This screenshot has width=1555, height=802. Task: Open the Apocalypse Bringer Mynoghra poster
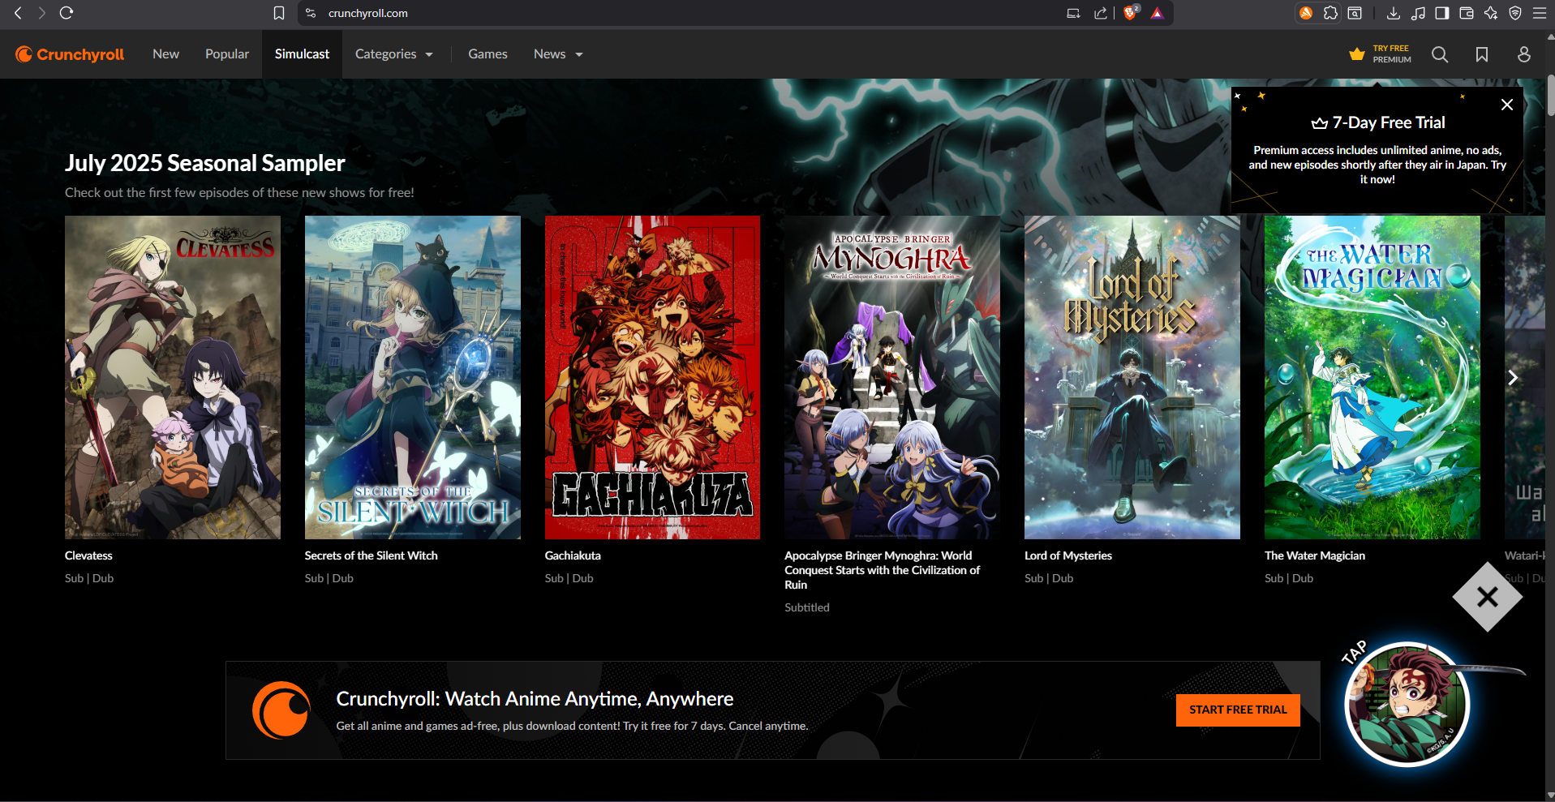[892, 377]
